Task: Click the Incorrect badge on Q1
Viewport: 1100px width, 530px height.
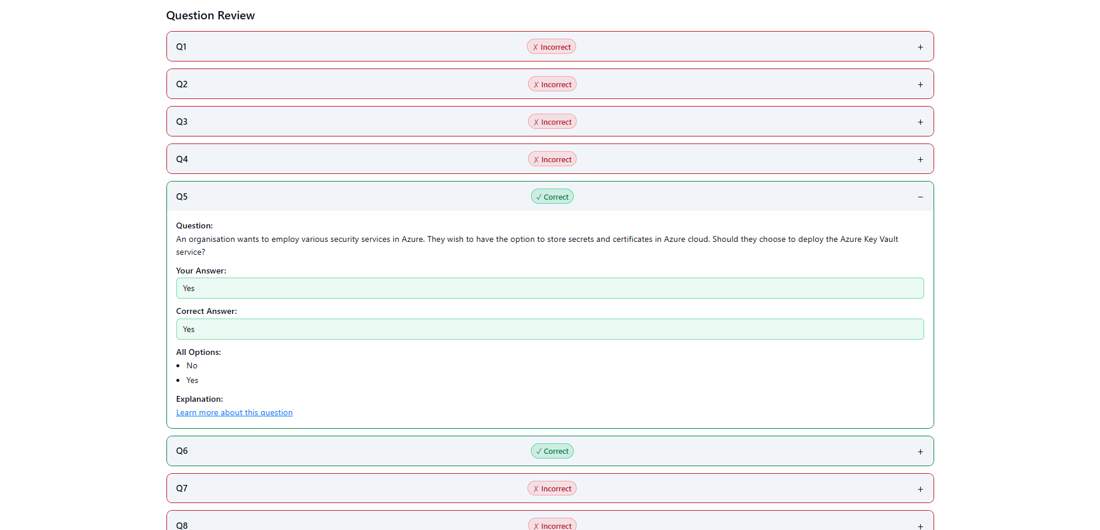Action: 551,47
